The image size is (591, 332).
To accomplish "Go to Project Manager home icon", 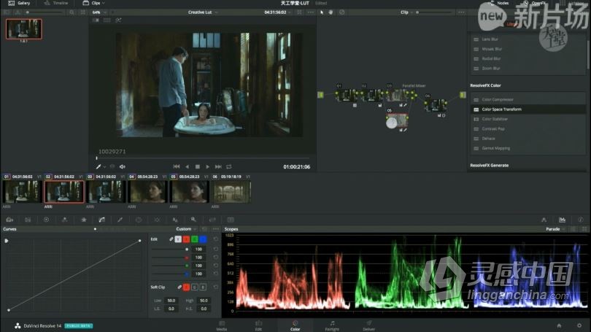I will click(x=559, y=325).
